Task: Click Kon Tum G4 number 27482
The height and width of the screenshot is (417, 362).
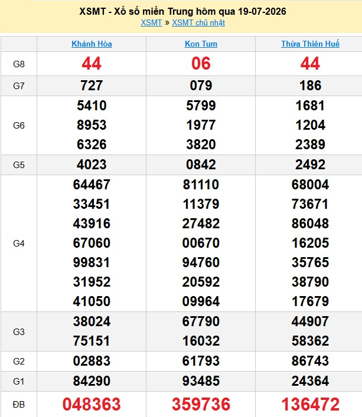Action: coord(201,224)
